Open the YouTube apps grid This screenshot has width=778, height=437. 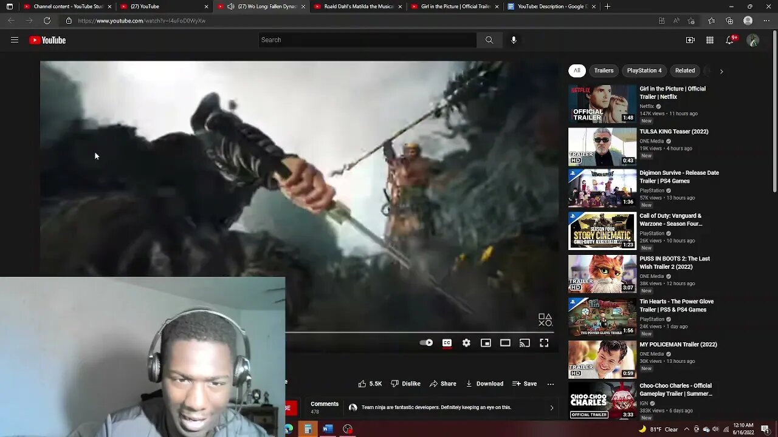click(x=710, y=40)
